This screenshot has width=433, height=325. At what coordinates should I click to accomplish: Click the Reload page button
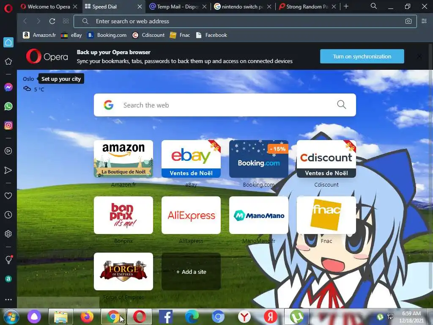pyautogui.click(x=52, y=21)
